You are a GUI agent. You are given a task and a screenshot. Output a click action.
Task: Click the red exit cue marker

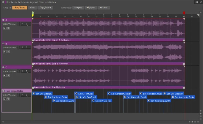tap(184, 13)
